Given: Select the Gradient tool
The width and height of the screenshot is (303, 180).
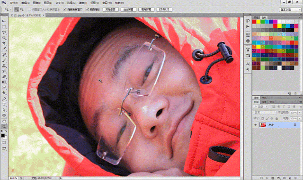Looking at the screenshot, I should [4, 82].
